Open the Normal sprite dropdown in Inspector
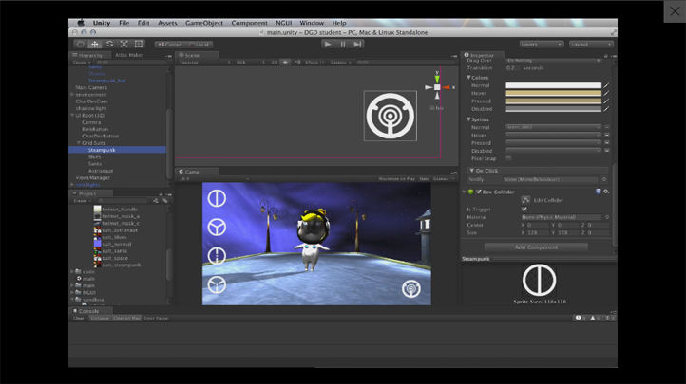Image resolution: width=686 pixels, height=384 pixels. coord(553,127)
